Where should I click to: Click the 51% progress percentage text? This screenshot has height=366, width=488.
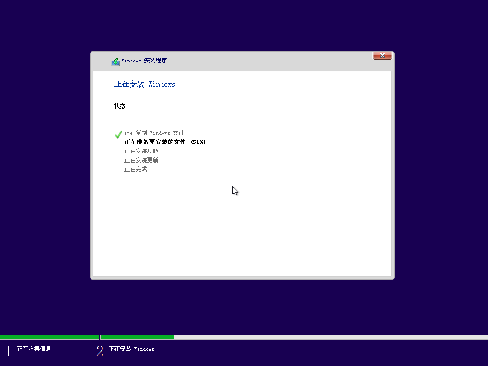198,142
